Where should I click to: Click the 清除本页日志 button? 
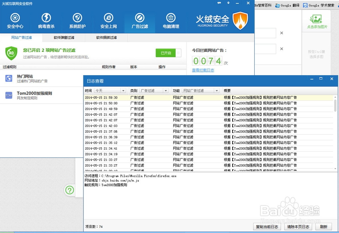[298, 227]
